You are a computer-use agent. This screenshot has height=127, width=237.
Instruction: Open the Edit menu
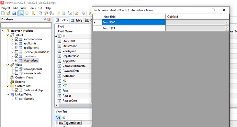coord(15,8)
